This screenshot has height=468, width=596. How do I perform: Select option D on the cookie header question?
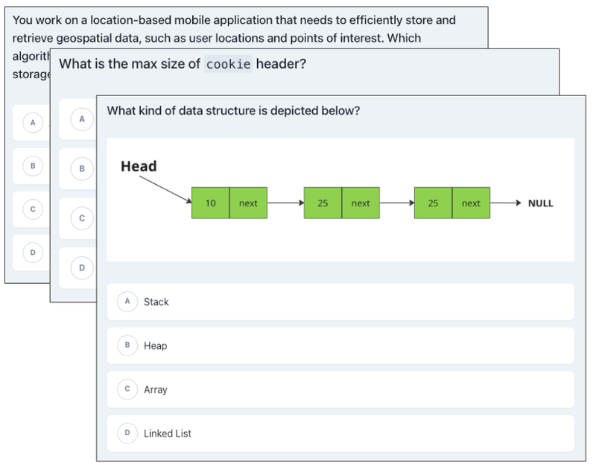click(x=82, y=267)
